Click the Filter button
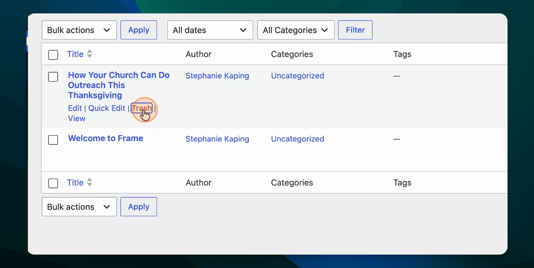The image size is (534, 268). [x=355, y=30]
